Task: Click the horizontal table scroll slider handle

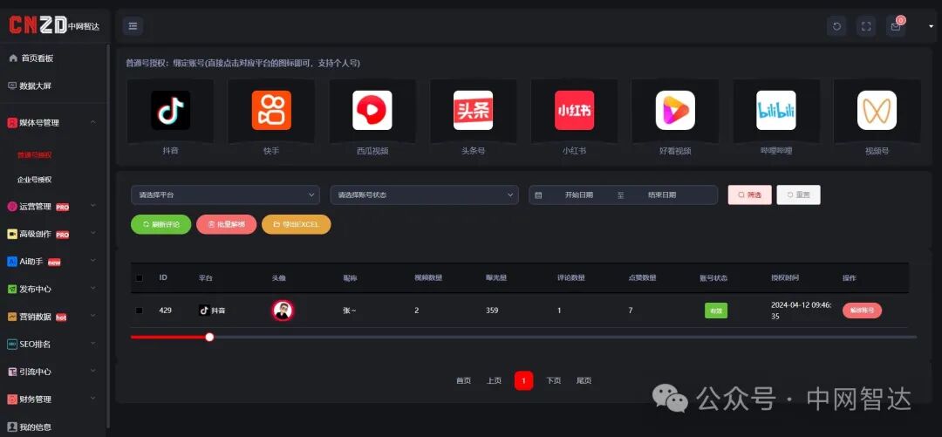Action: point(209,338)
